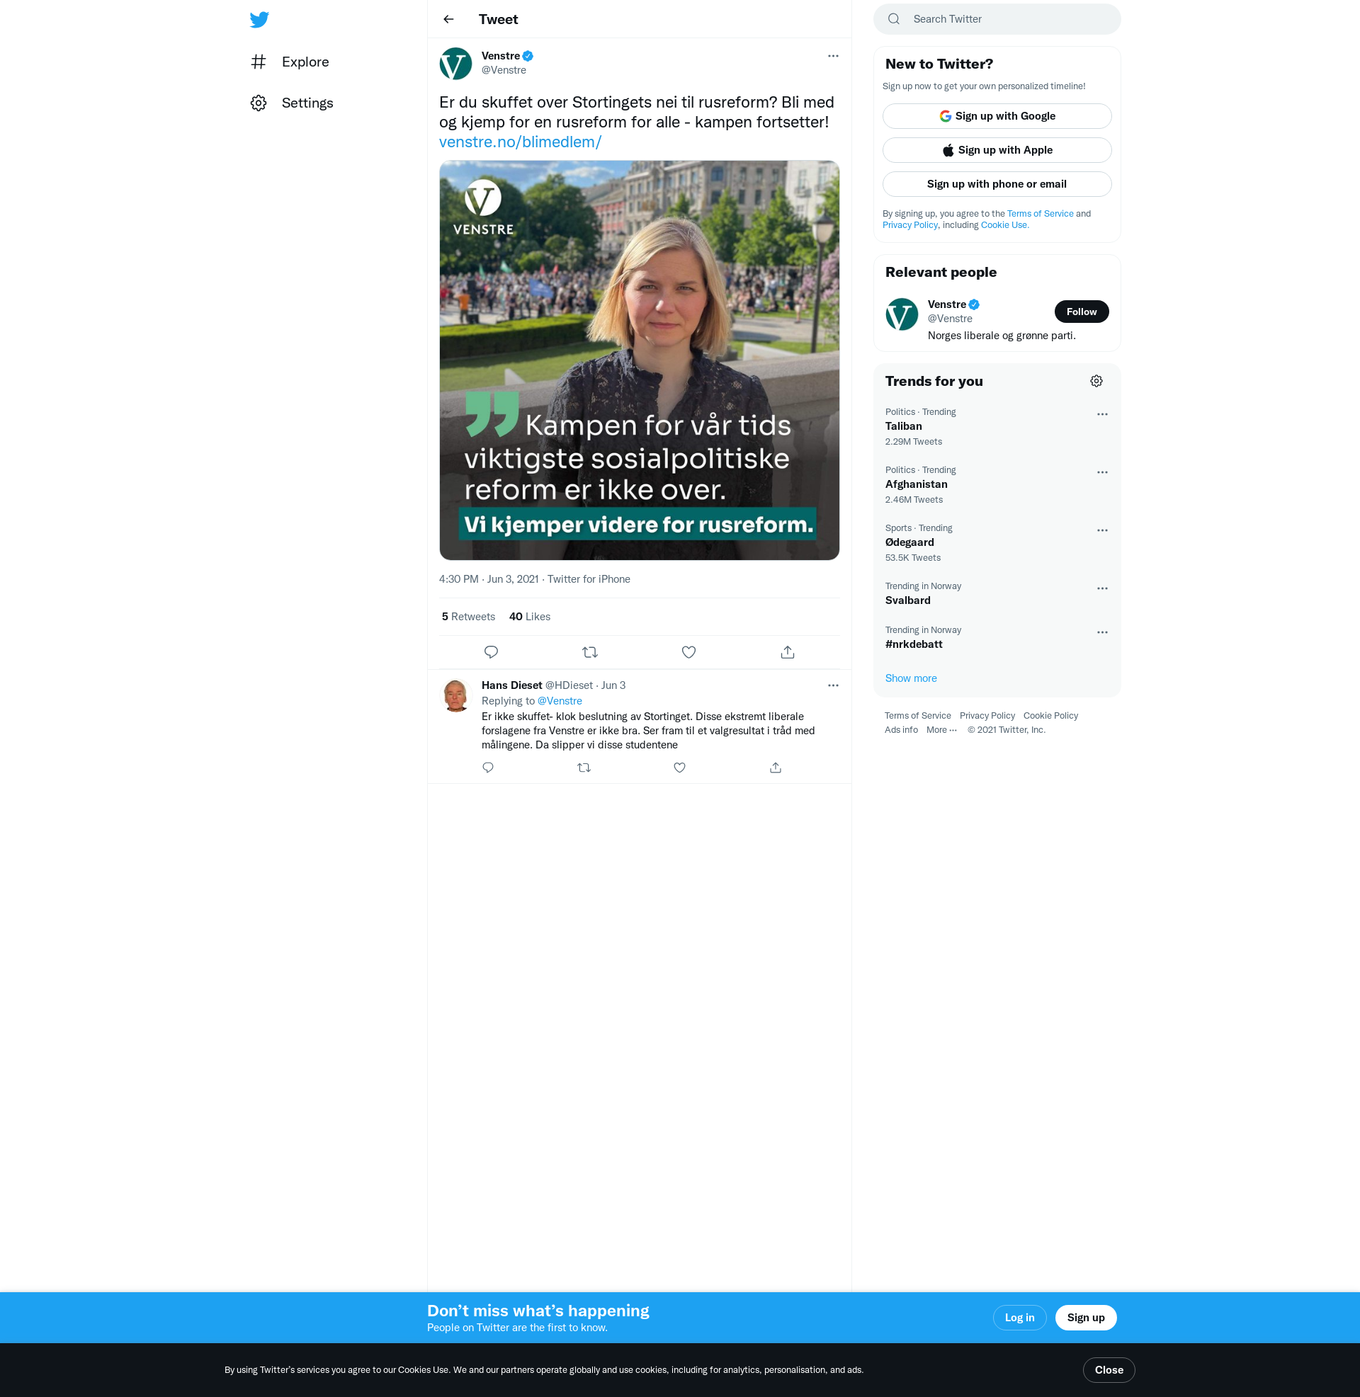Screen dimensions: 1360x1397
Task: View the tweet's campaign image
Action: 640,360
